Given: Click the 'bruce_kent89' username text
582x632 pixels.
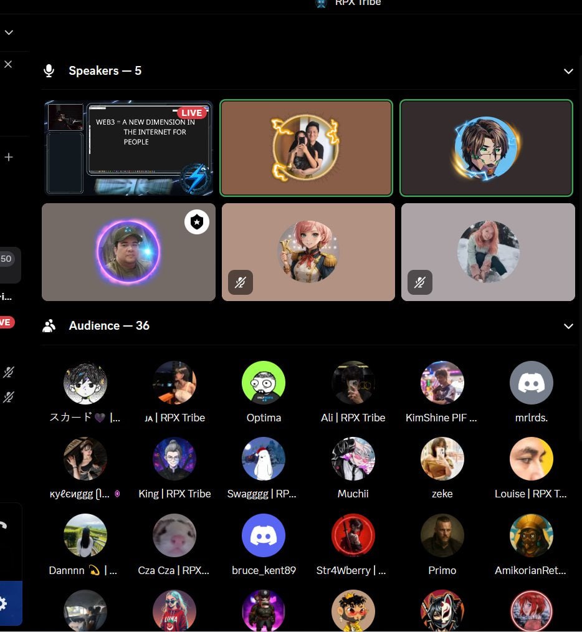Looking at the screenshot, I should pos(264,570).
